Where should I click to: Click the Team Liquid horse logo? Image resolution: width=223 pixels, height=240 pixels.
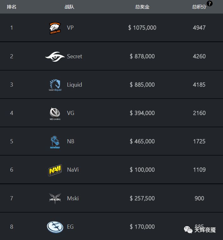pos(55,85)
